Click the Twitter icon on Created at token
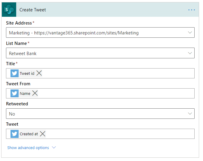The image size is (203, 161). [x=14, y=134]
